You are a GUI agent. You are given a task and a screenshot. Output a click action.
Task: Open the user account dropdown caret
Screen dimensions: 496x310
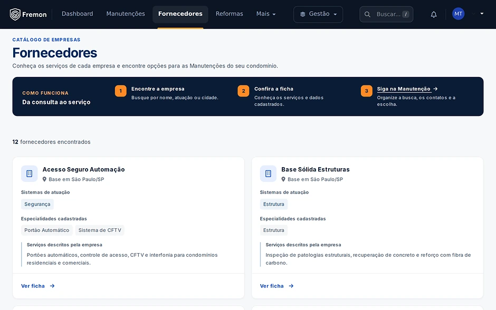pos(482,14)
